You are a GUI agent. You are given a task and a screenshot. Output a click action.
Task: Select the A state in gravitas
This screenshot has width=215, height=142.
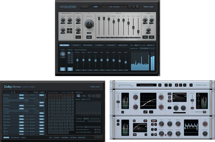click(177, 85)
